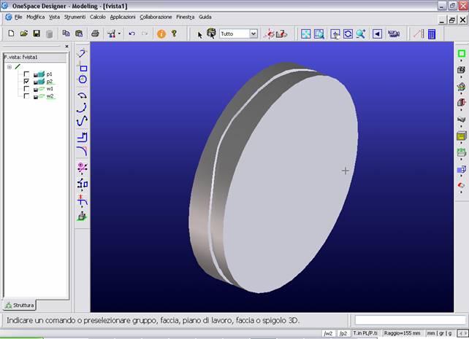Click the Paste clipboard icon
Image resolution: width=469 pixels, height=339 pixels.
(79, 34)
